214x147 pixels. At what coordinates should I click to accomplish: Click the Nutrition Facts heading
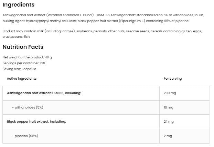point(23,47)
